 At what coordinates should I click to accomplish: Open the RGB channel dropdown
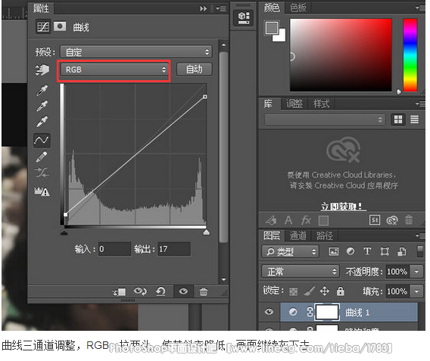(x=114, y=69)
